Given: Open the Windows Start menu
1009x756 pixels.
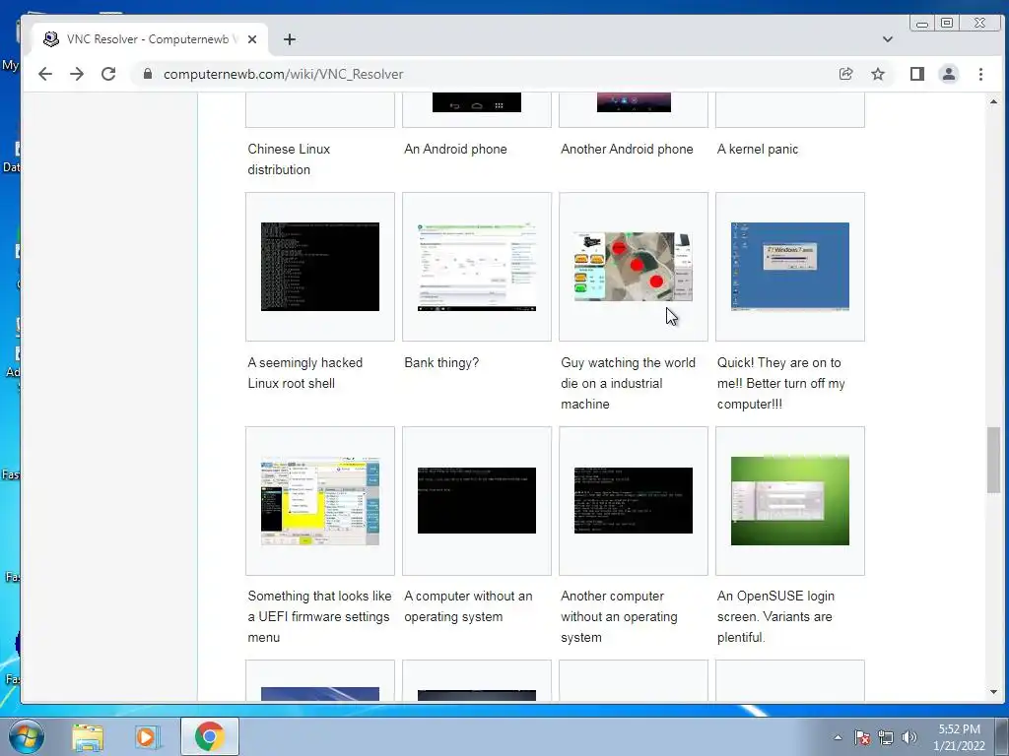Looking at the screenshot, I should click(x=27, y=736).
